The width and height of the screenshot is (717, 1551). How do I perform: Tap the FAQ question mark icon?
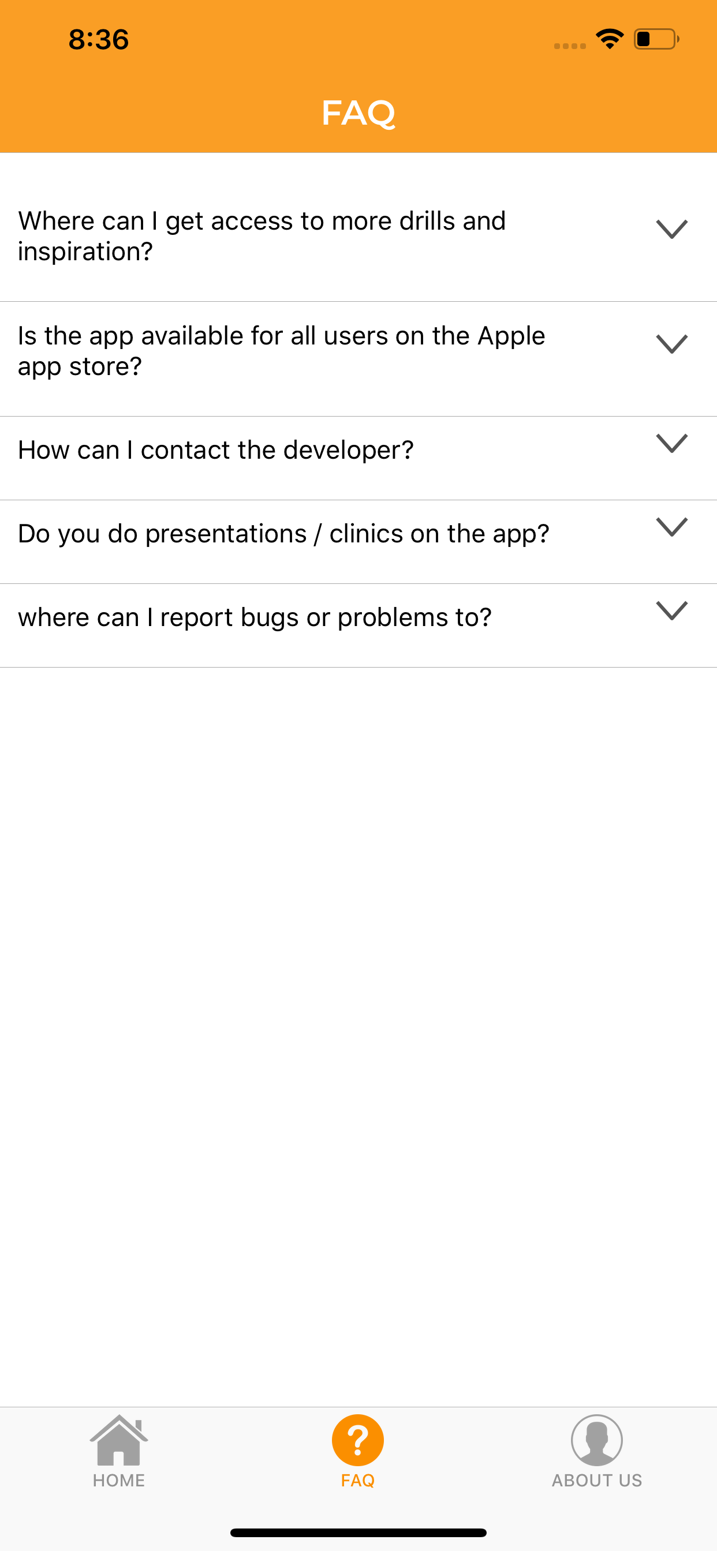(x=358, y=1440)
